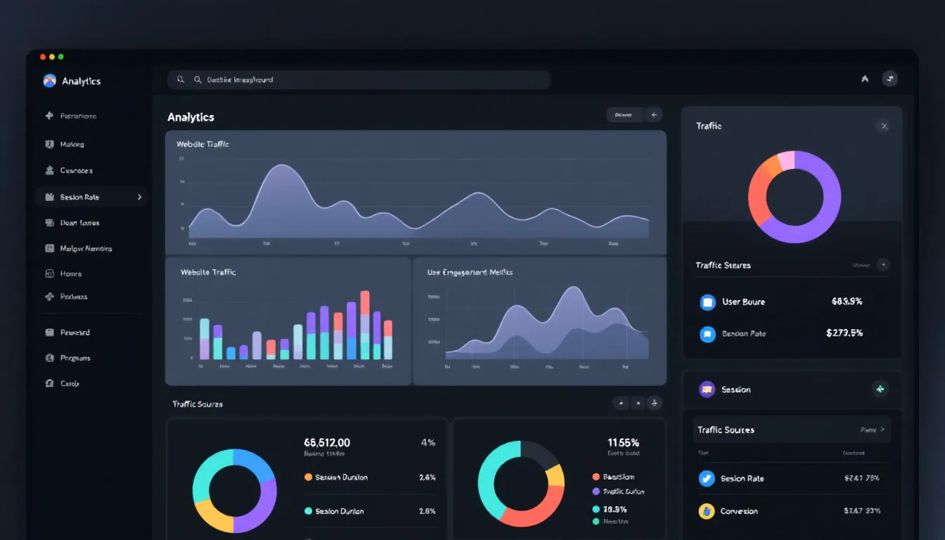Open the Traffic Sources panel dropdown

(x=885, y=265)
